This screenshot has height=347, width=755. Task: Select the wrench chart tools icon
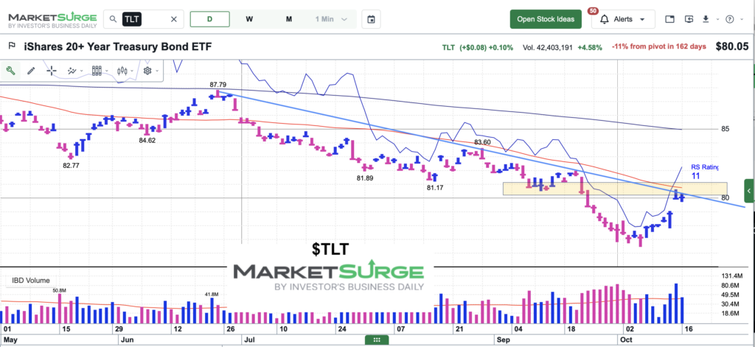pyautogui.click(x=10, y=71)
